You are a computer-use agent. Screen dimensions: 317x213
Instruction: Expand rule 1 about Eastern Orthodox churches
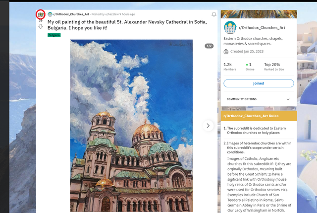coord(259,131)
